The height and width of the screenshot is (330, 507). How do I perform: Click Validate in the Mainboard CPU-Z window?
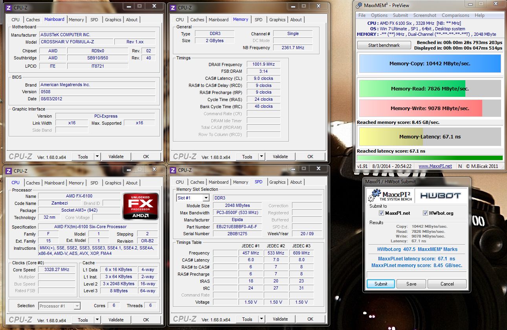(116, 157)
